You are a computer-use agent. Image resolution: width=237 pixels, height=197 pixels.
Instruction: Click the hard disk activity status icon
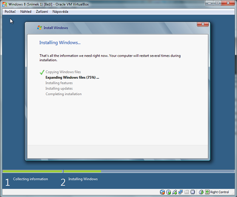[162, 192]
